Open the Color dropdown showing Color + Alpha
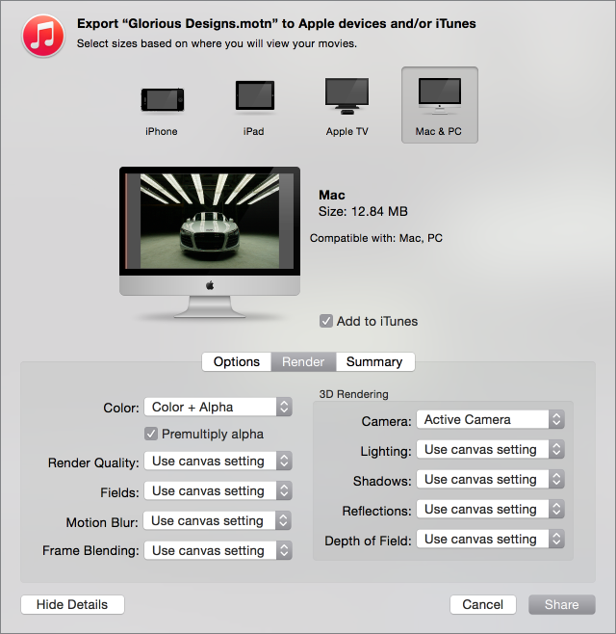Image resolution: width=616 pixels, height=634 pixels. (x=218, y=407)
